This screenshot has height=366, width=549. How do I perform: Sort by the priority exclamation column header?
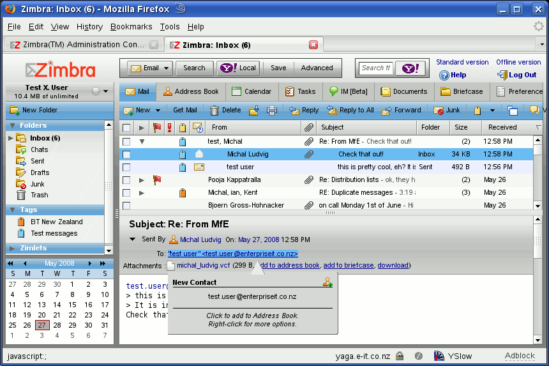(x=169, y=128)
